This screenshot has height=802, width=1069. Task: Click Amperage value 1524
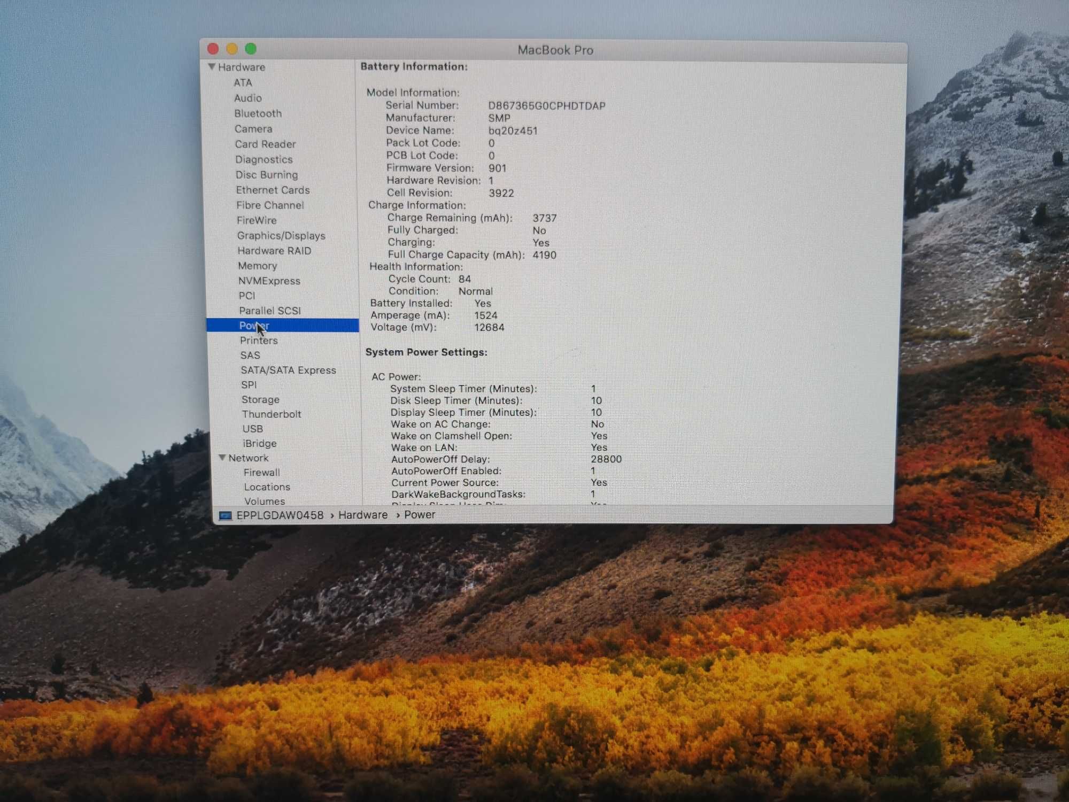(486, 315)
